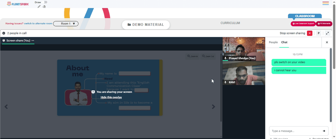Click Live Classroom Support button

pyautogui.click(x=303, y=24)
